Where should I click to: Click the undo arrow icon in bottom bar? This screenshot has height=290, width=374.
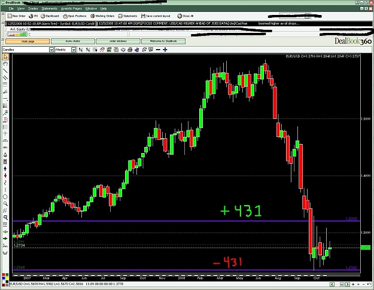tap(370, 284)
